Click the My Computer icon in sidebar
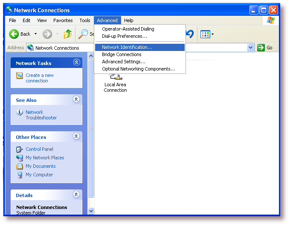Screen dimensions: 290x226 (19, 175)
